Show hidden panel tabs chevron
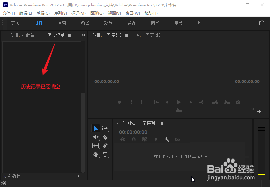Image resolution: width=270 pixels, height=187 pixels. [83, 35]
